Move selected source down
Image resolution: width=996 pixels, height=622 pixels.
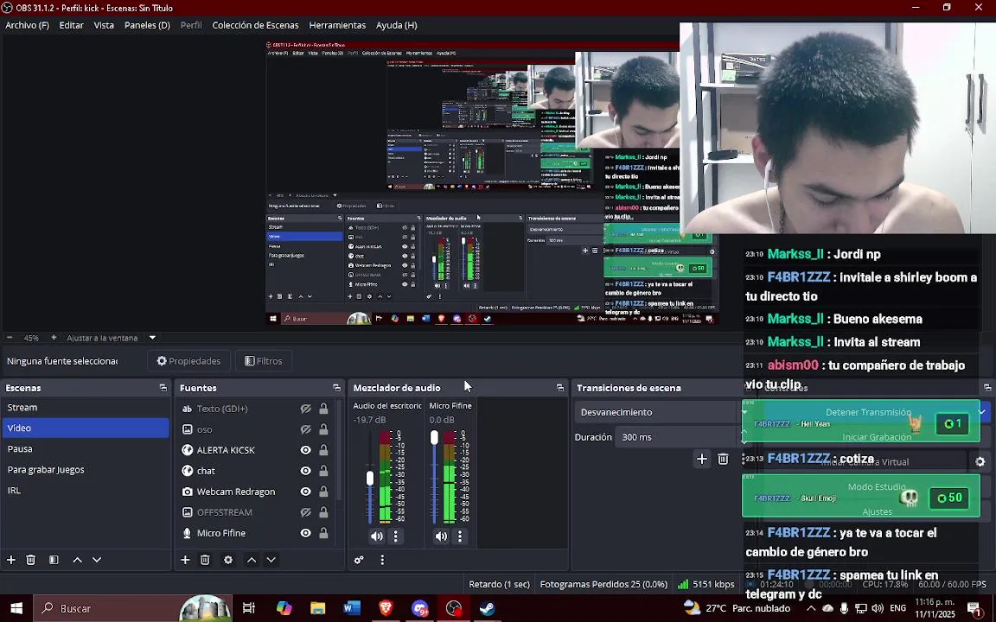[271, 560]
